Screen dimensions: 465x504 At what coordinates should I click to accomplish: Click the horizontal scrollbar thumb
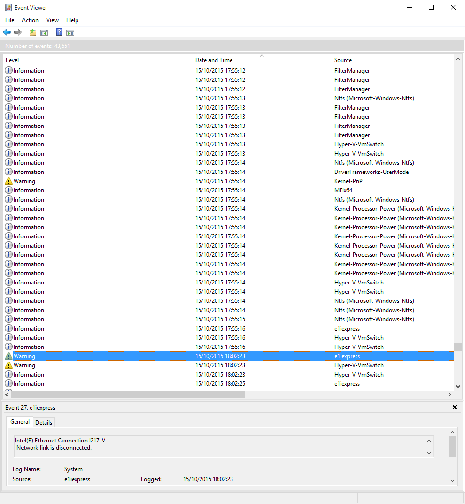pos(128,394)
